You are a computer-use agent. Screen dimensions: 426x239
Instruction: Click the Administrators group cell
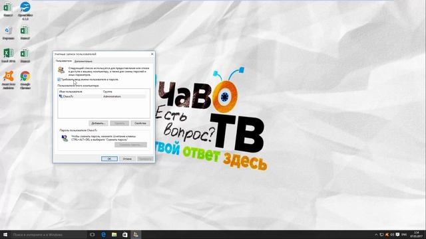(112, 96)
